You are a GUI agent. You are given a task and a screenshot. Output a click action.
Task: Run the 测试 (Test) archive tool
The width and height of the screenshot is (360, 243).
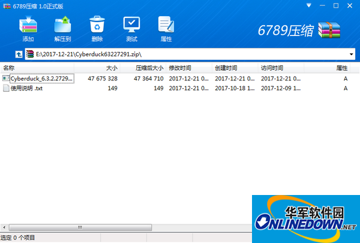tap(131, 28)
